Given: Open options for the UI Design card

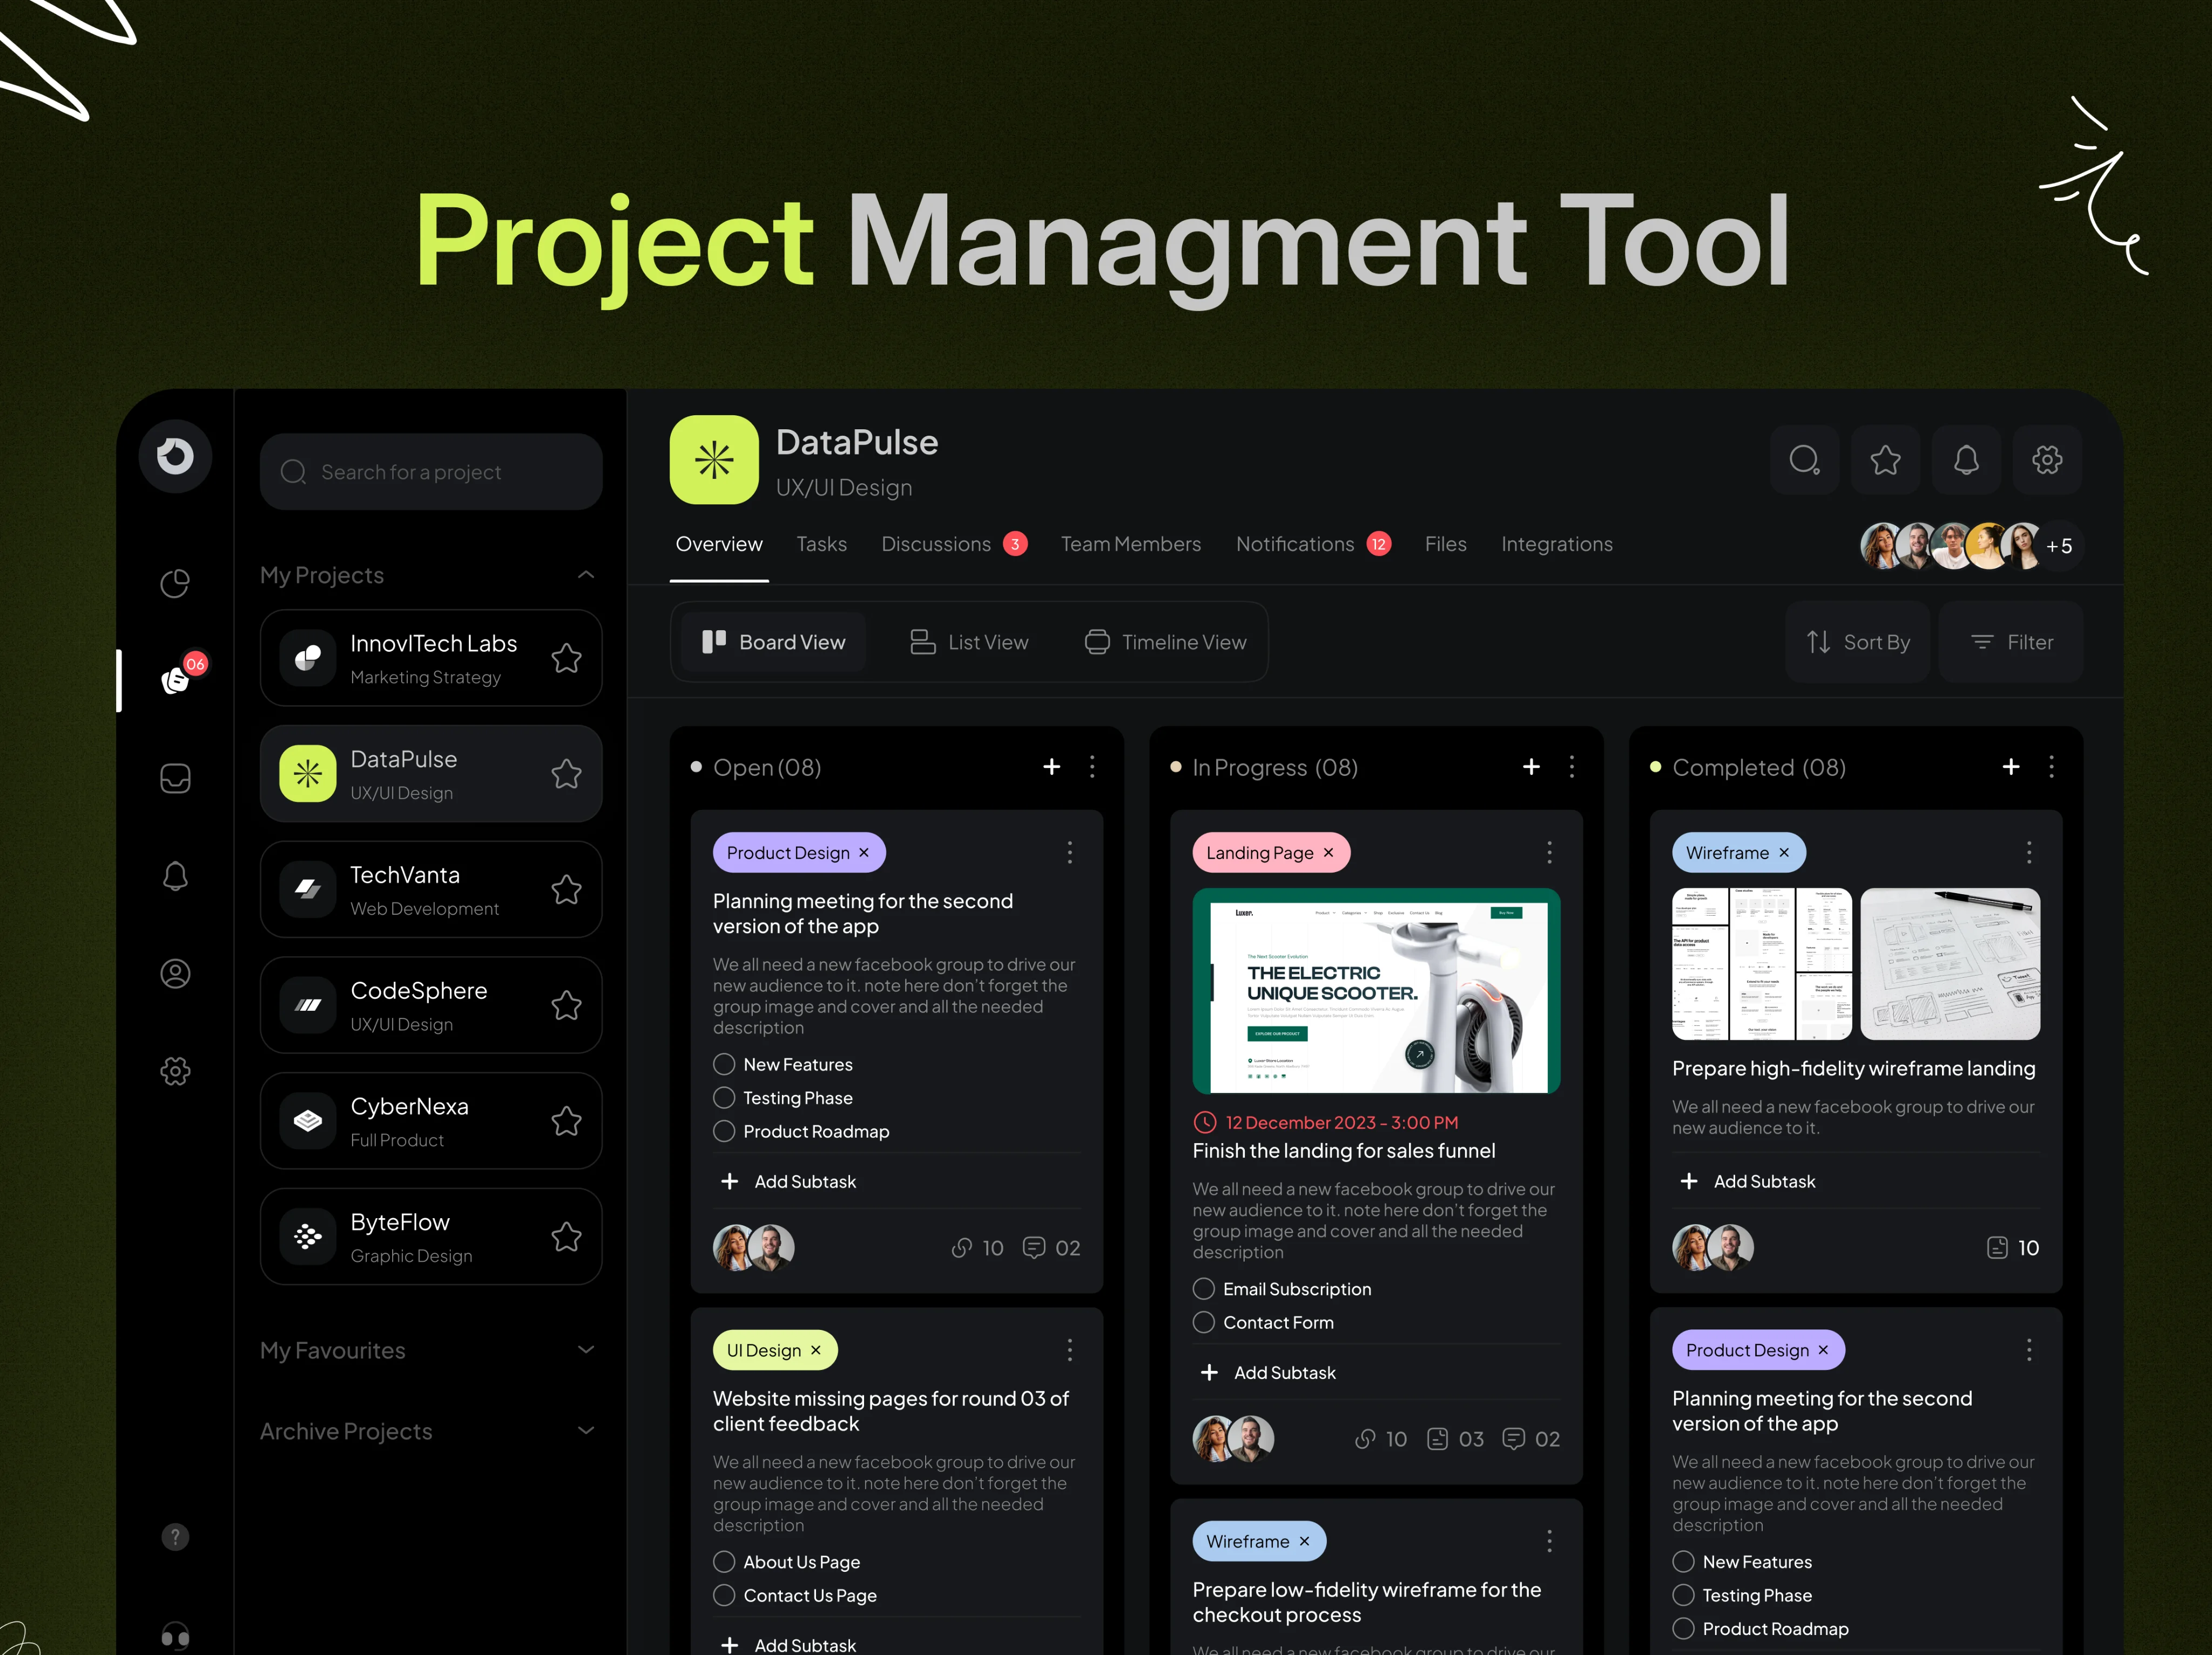Looking at the screenshot, I should pos(1070,1350).
